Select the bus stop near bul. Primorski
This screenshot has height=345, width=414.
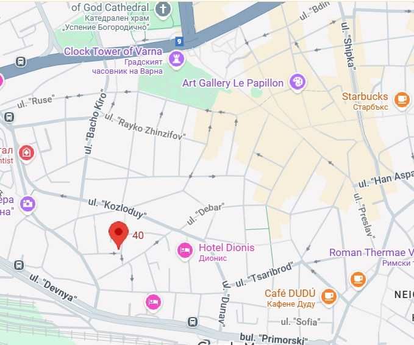pos(193,321)
